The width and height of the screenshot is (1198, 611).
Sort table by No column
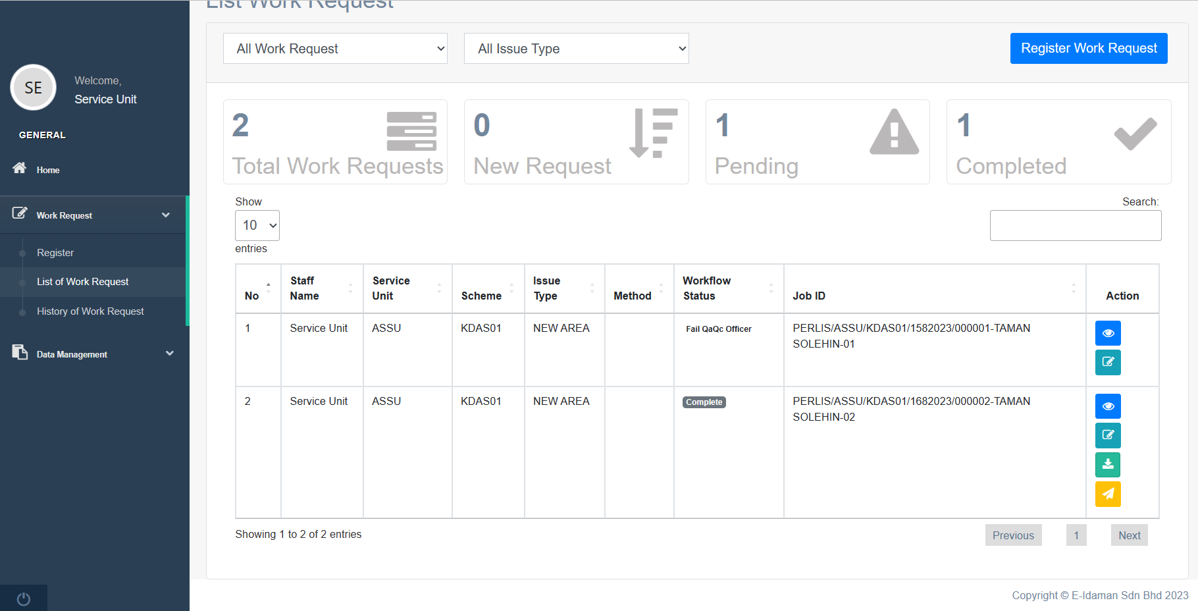[258, 289]
